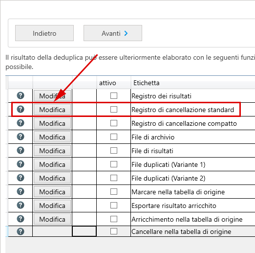Open help for File di risultati

pos(21,150)
